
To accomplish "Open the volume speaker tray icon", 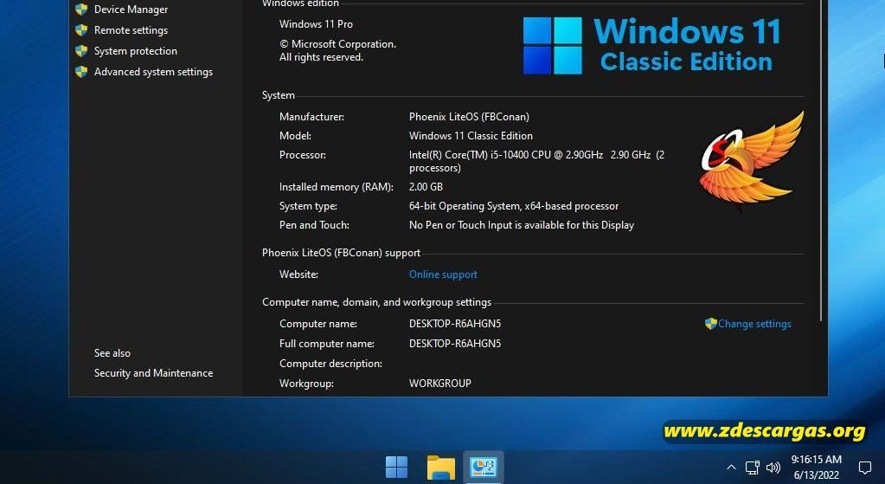I will tap(773, 467).
